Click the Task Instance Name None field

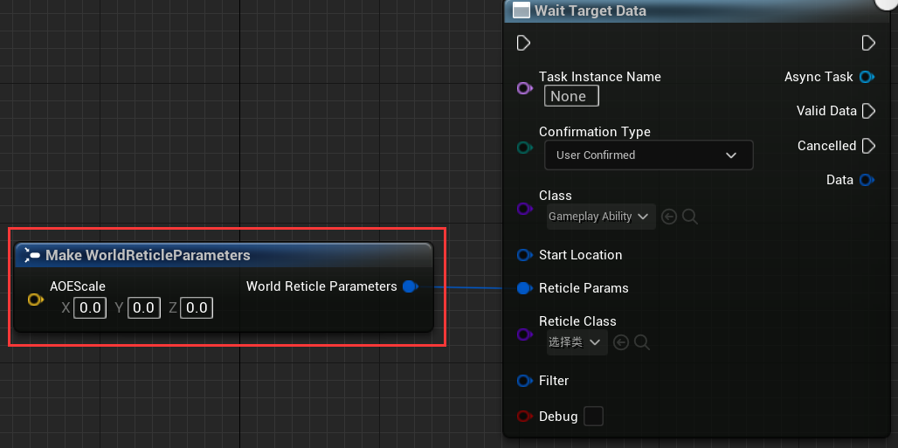point(571,96)
